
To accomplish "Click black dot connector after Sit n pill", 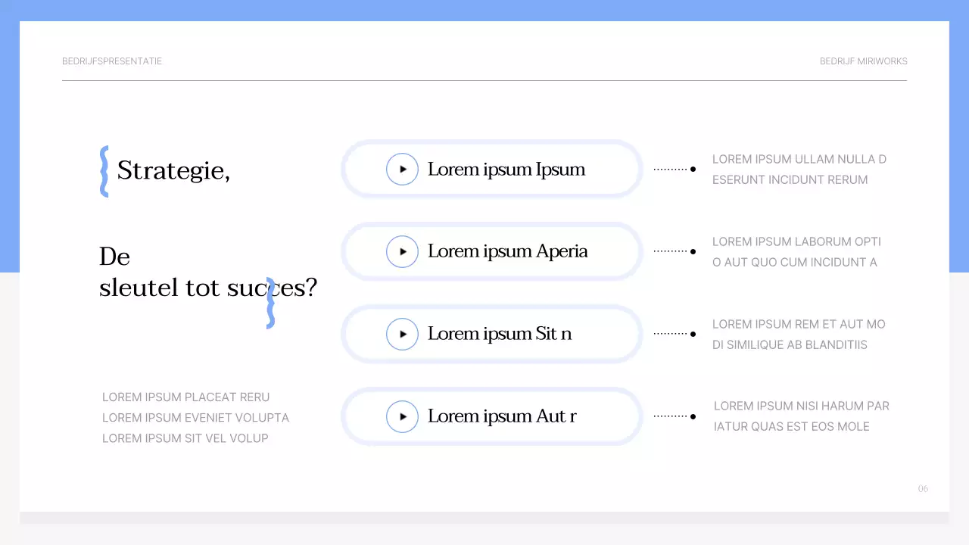I will tap(693, 334).
